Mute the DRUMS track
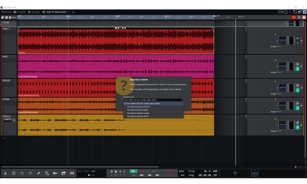The width and height of the screenshot is (307, 184). click(x=298, y=85)
